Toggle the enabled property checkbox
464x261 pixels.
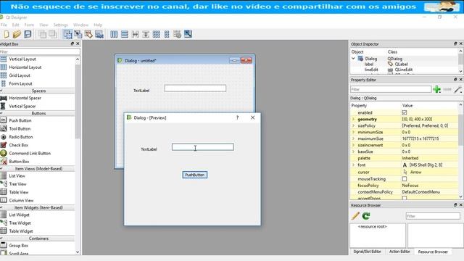coord(405,113)
